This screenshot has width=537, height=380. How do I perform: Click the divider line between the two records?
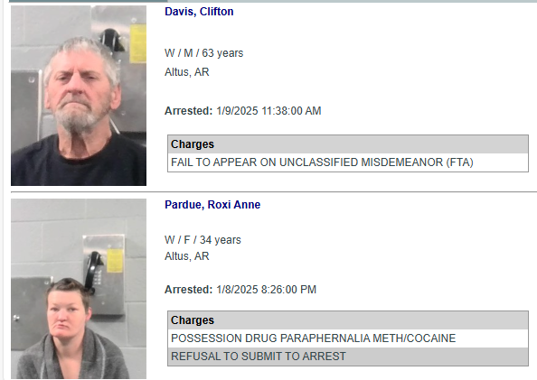[x=274, y=192]
